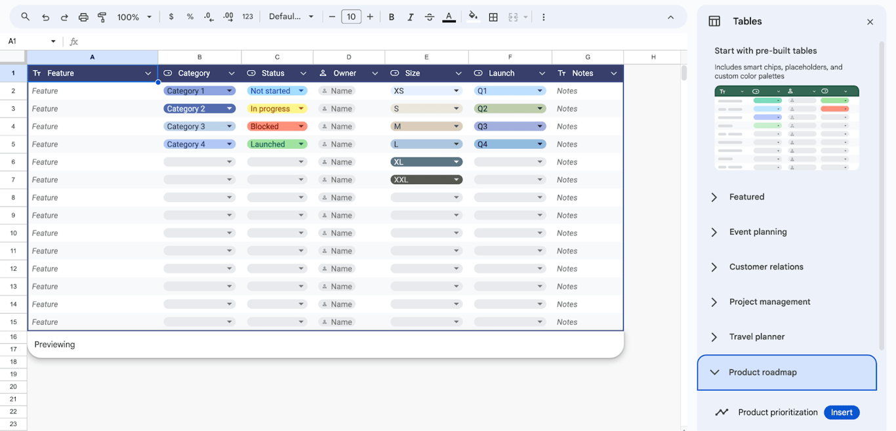Collapse the toolbar with the up chevron
The height and width of the screenshot is (431, 896).
click(670, 17)
